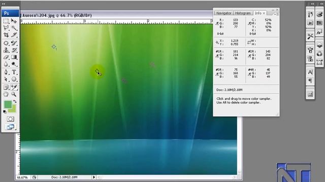
Task: Click the Aurora%204.jpg document title bar
Action: pyautogui.click(x=116, y=15)
